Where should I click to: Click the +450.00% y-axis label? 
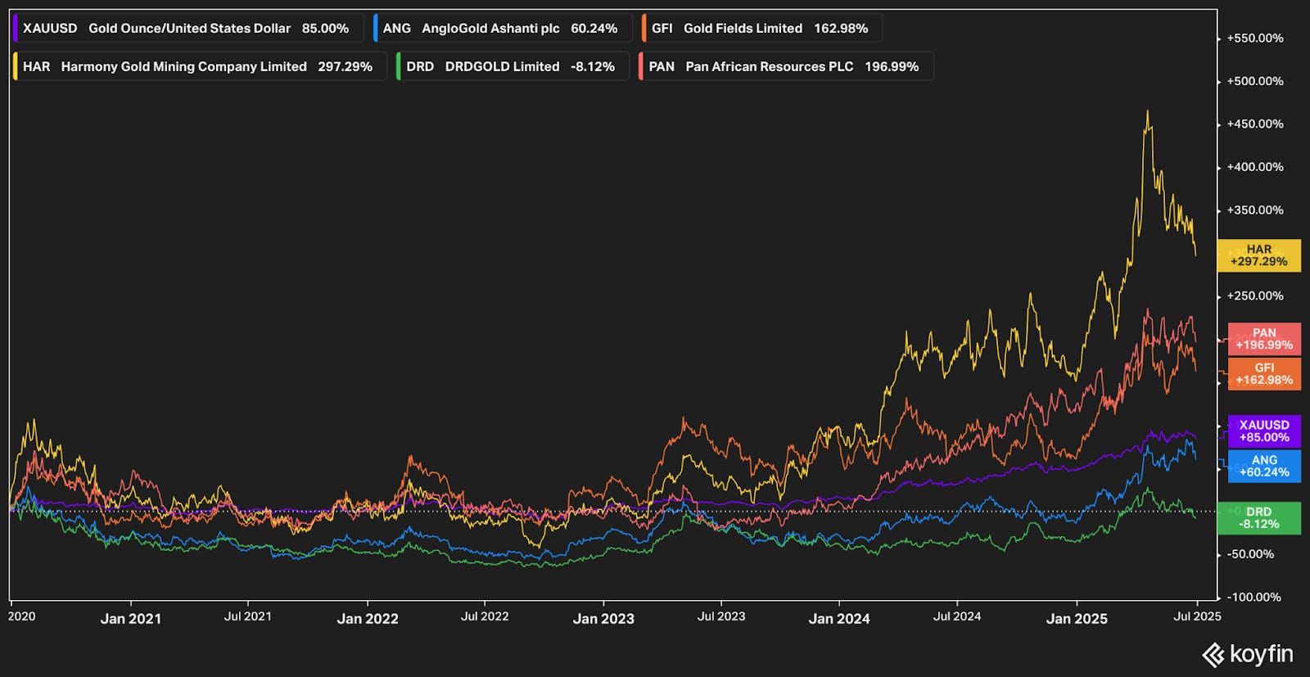click(x=1255, y=124)
